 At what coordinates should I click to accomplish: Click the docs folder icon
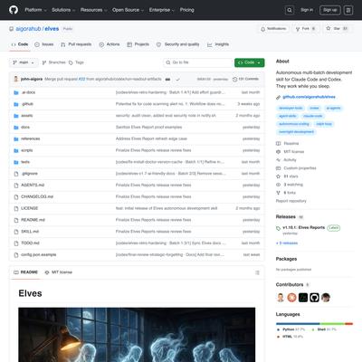16,128
